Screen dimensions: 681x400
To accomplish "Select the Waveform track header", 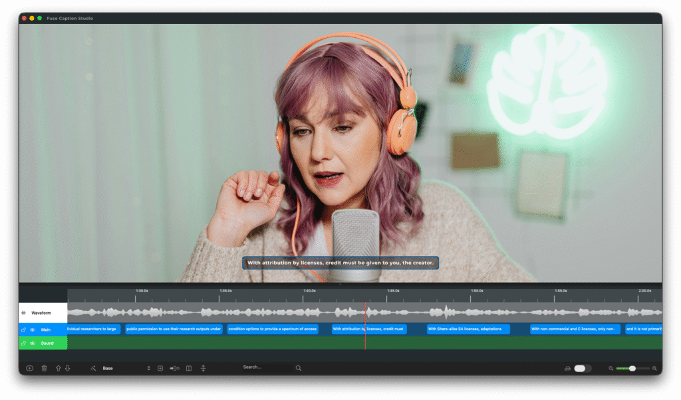I will (x=43, y=313).
